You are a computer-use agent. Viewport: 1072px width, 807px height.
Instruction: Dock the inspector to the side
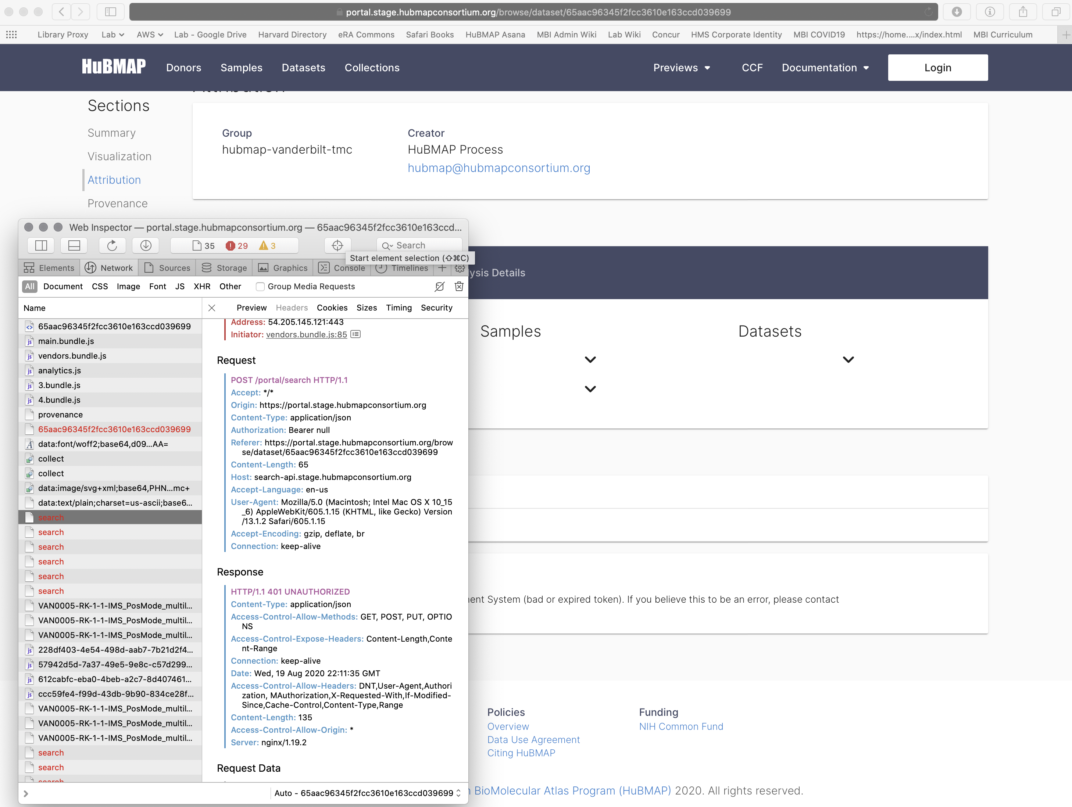41,245
